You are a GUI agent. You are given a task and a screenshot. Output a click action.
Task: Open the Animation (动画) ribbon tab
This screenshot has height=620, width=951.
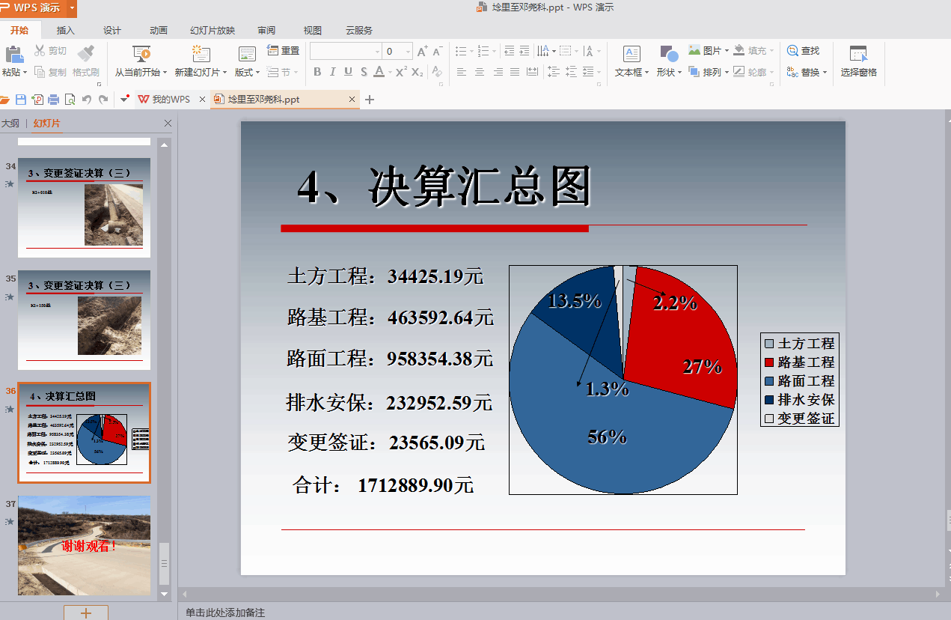pos(158,31)
